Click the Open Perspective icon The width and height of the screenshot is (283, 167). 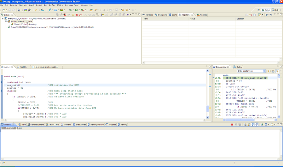point(259,10)
